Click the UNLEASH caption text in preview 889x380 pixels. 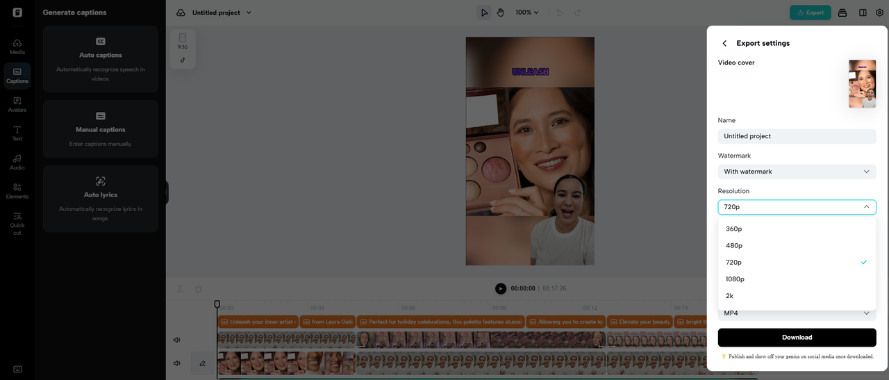click(x=530, y=72)
